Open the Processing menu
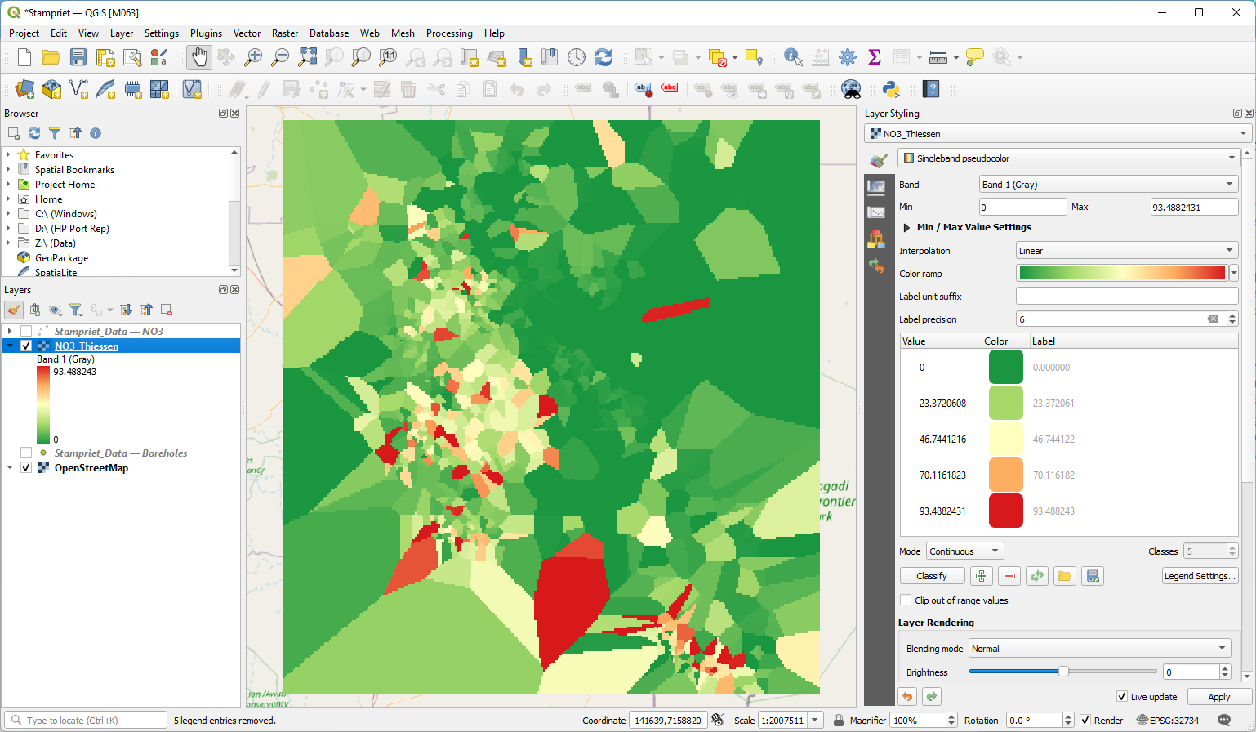1256x732 pixels. click(x=449, y=33)
